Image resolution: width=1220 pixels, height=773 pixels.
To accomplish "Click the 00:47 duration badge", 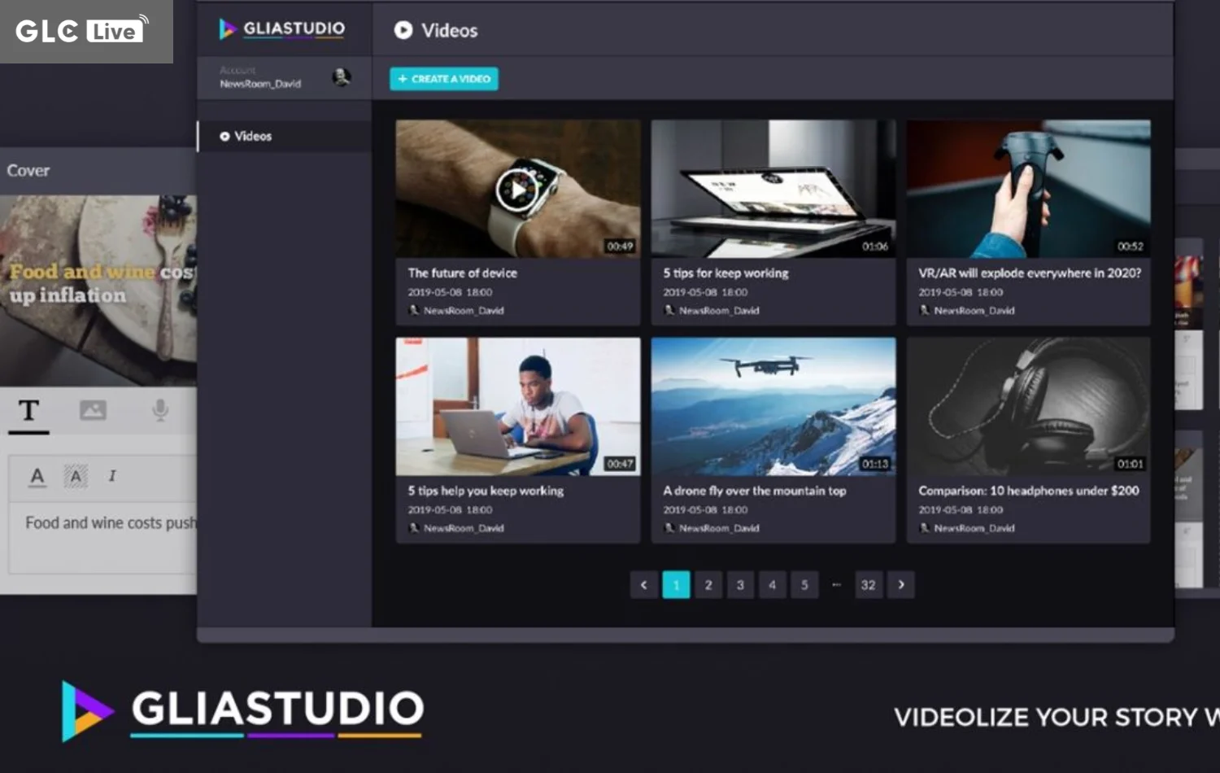I will pyautogui.click(x=620, y=464).
